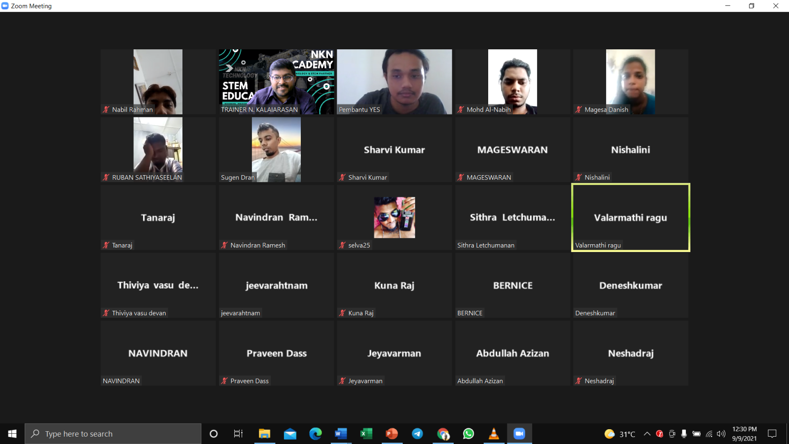Viewport: 789px width, 444px height.
Task: Open Task View on the taskbar
Action: [238, 434]
